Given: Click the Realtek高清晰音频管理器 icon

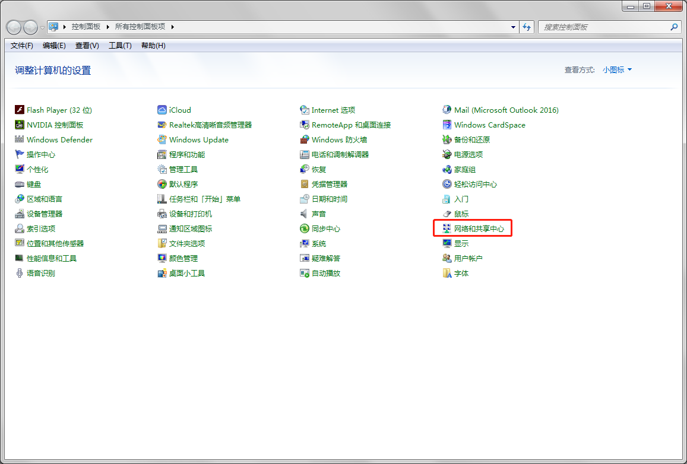Looking at the screenshot, I should pos(162,125).
